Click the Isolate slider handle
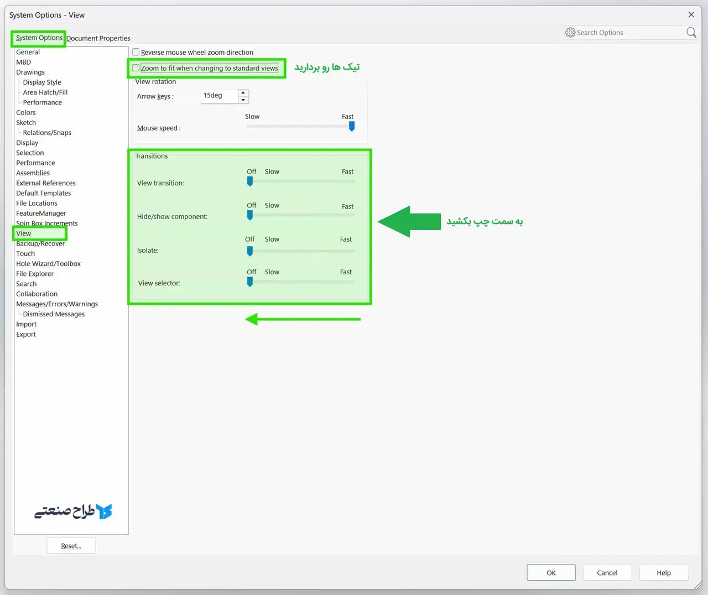Image resolution: width=708 pixels, height=595 pixels. [250, 251]
